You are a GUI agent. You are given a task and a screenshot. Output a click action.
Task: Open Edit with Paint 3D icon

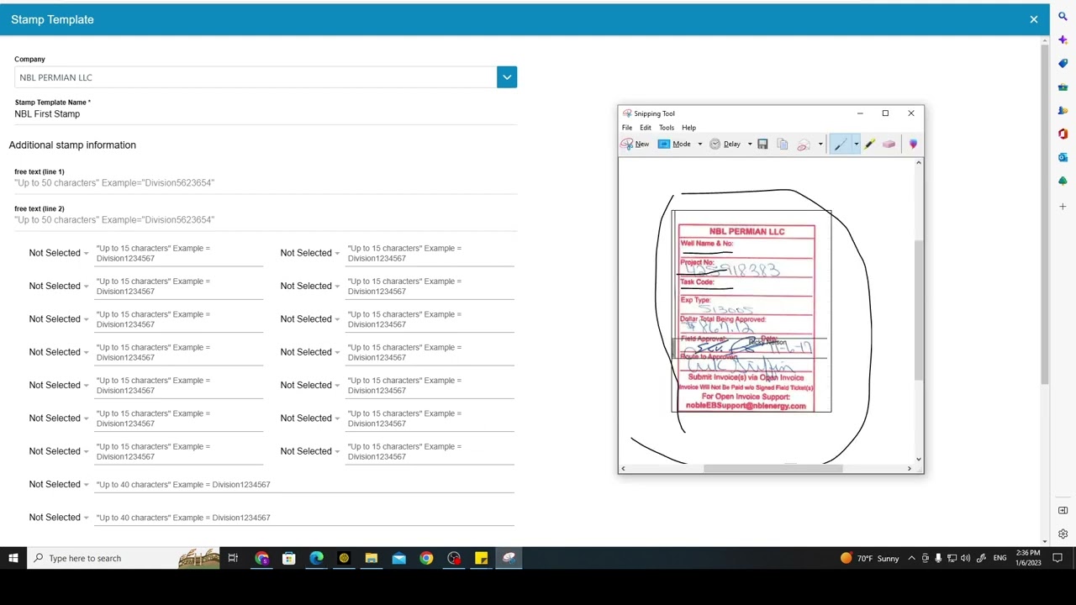point(913,144)
